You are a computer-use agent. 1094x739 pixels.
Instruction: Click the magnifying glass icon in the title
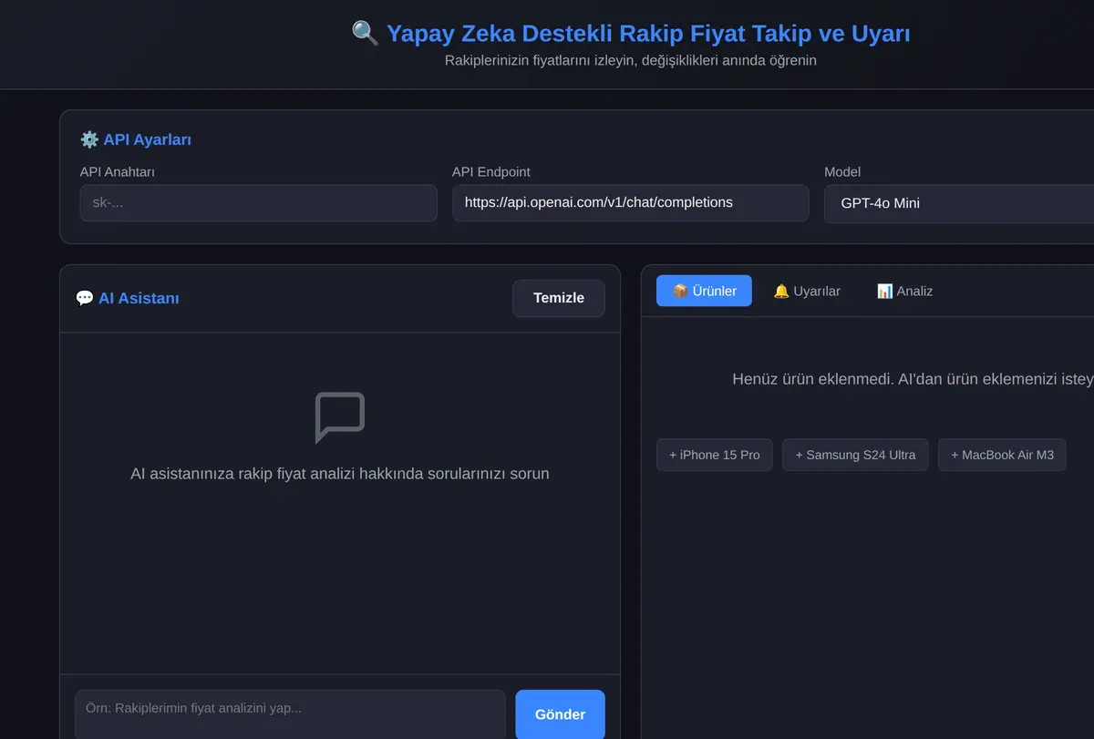pyautogui.click(x=365, y=34)
